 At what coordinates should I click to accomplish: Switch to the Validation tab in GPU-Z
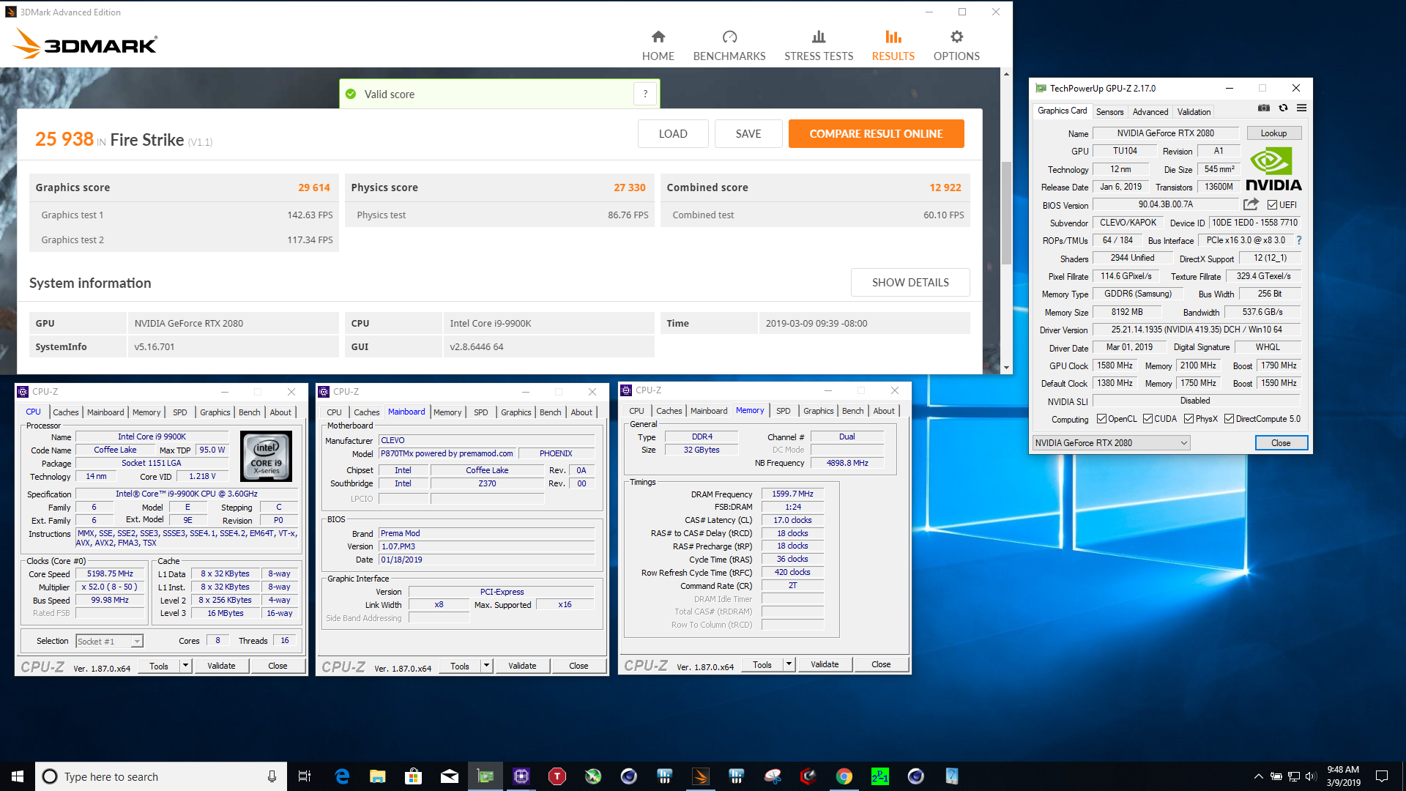1194,111
